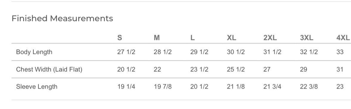Viewport: 351px width, 109px height.
Task: Click Body Length value 33 for 4XL
Action: point(340,52)
